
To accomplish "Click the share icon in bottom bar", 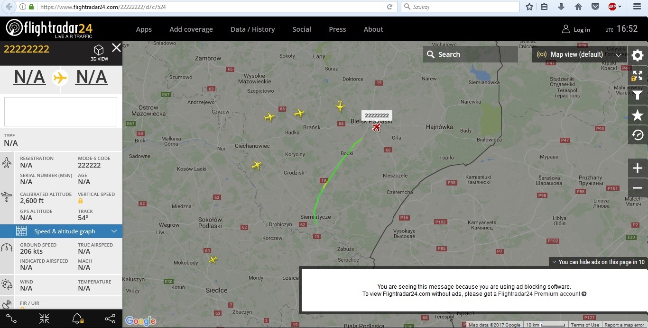I will pyautogui.click(x=110, y=319).
